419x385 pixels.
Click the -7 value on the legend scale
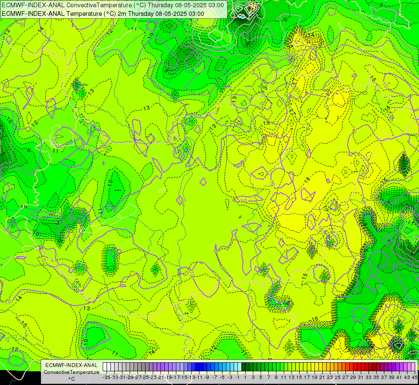214,378
